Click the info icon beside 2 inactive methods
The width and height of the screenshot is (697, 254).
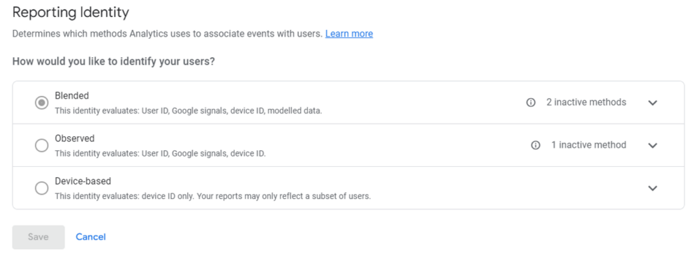(x=530, y=103)
